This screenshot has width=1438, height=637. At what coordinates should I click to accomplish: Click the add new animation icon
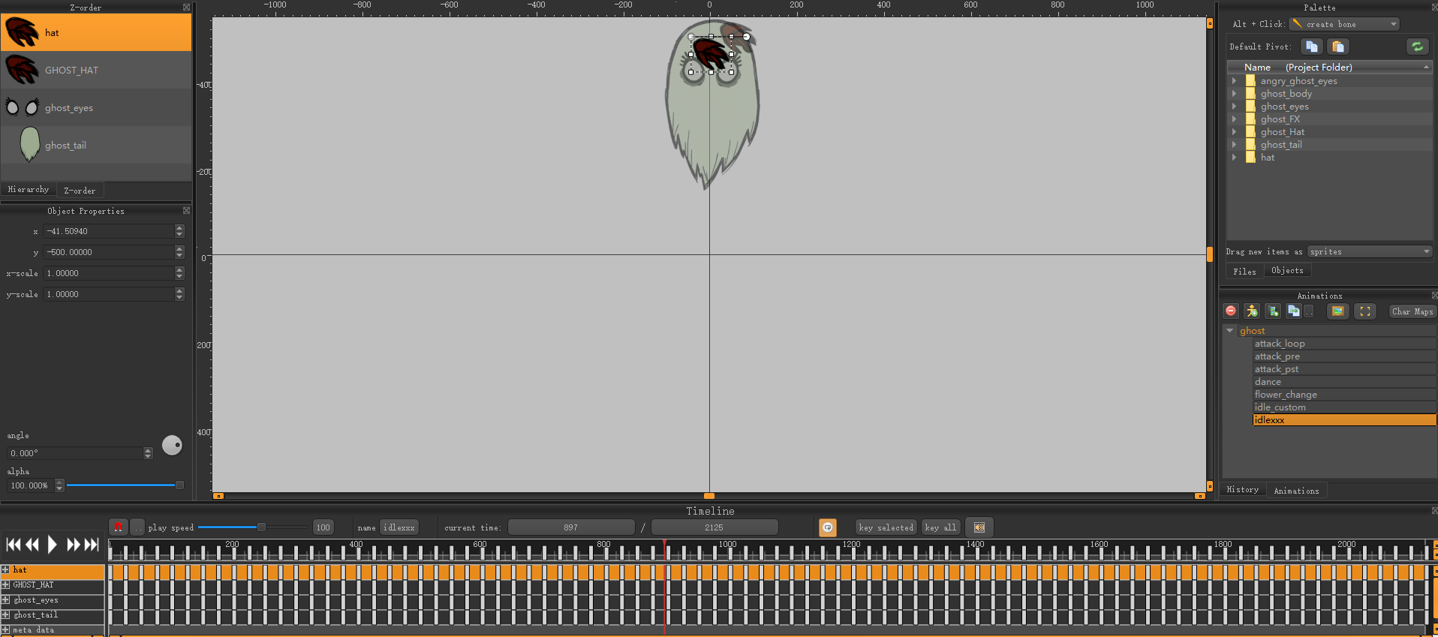[x=1273, y=311]
